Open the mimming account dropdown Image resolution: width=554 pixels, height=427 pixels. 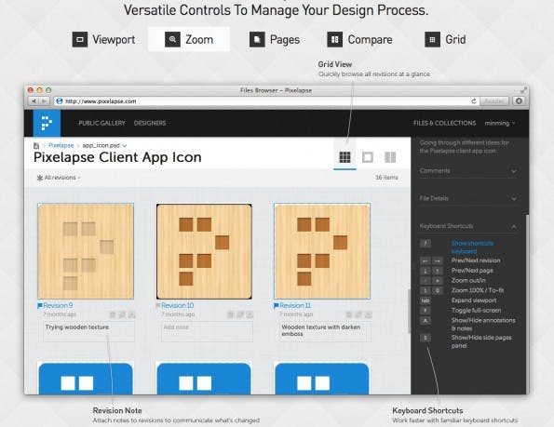pyautogui.click(x=500, y=123)
